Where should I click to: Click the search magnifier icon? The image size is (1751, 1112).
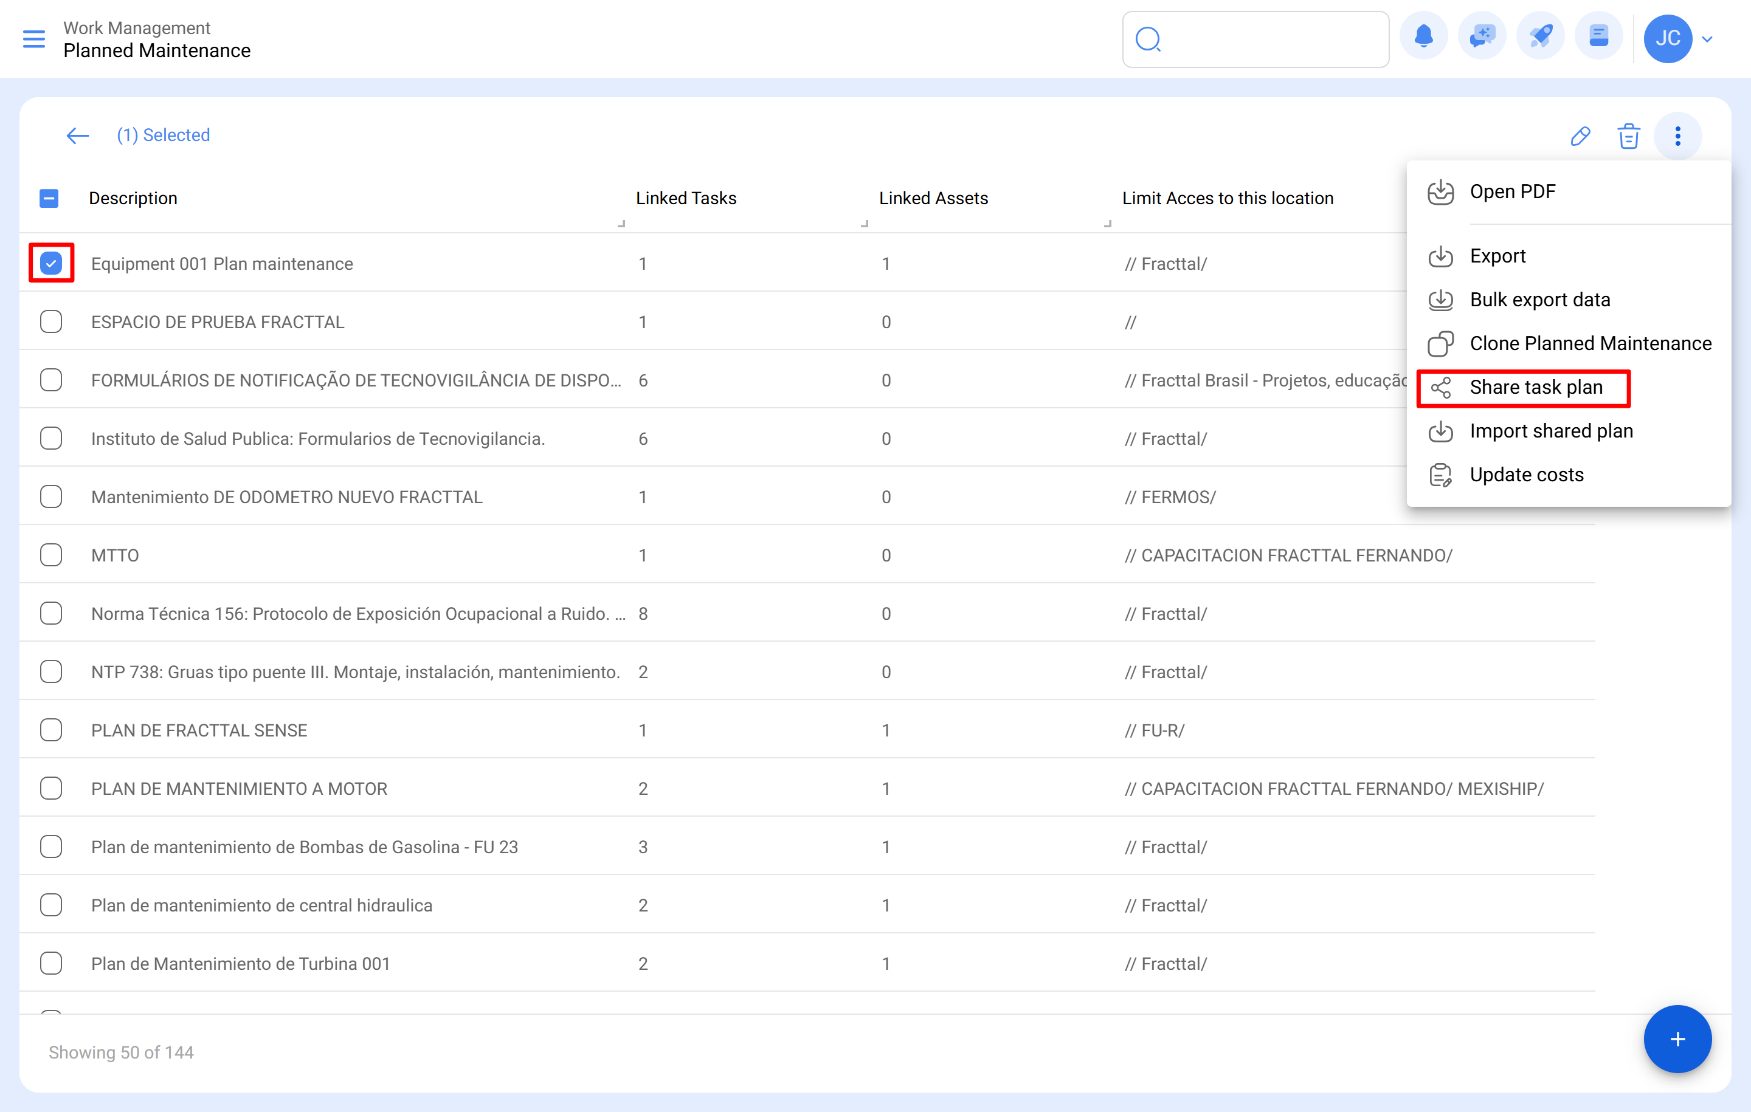coord(1149,40)
